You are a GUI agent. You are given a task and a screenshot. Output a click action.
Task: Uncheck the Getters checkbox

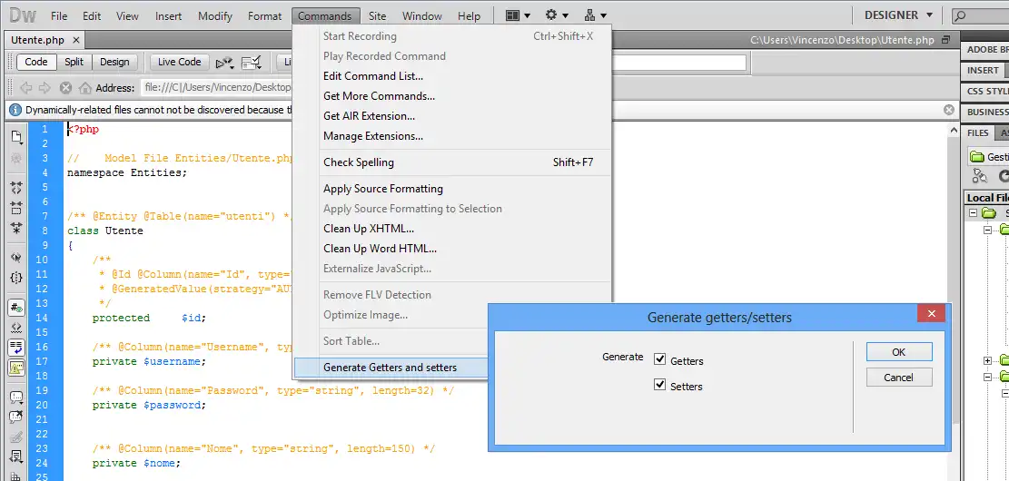point(659,358)
